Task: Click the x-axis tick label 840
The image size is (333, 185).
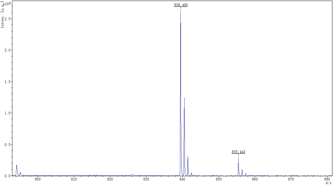Action: 182,179
